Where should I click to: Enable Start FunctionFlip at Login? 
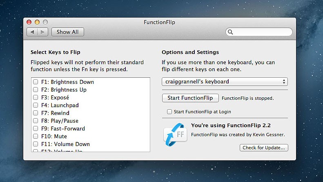(x=169, y=112)
